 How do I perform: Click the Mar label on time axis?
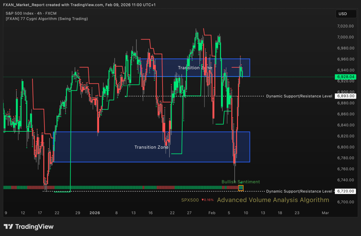(x=325, y=213)
